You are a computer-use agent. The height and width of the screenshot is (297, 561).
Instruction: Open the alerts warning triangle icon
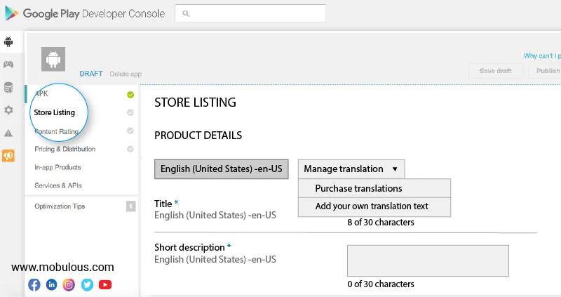(8, 133)
